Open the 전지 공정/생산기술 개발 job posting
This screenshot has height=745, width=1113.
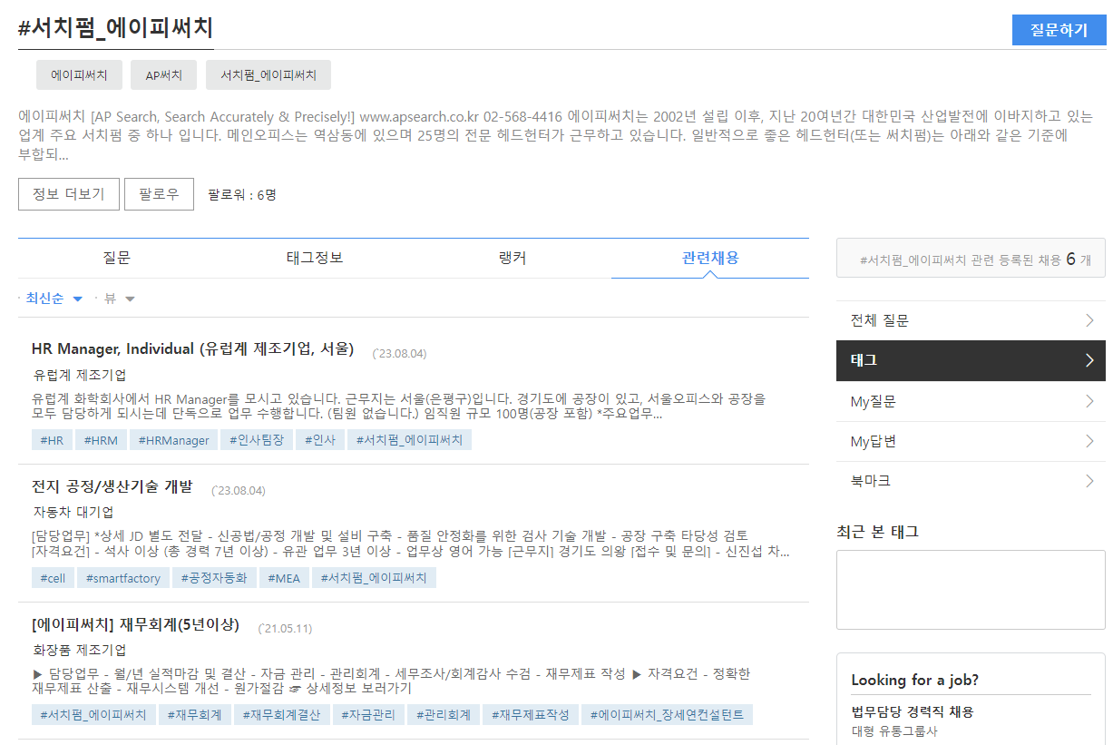coord(112,487)
